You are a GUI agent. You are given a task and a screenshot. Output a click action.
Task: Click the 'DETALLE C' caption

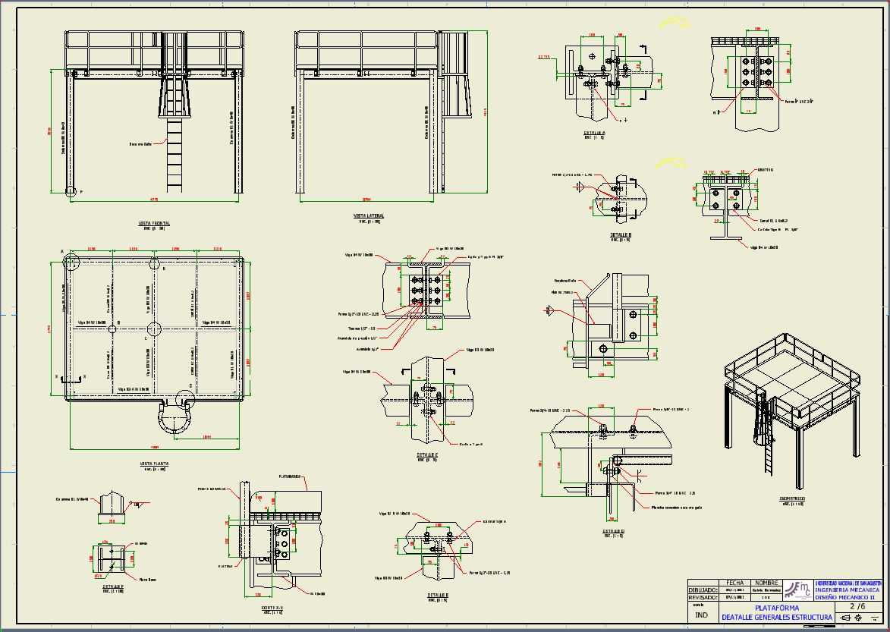pyautogui.click(x=427, y=455)
